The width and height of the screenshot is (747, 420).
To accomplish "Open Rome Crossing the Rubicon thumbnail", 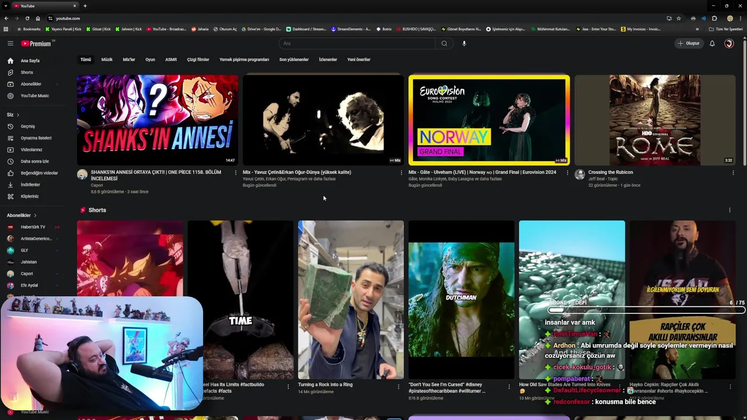I will pyautogui.click(x=655, y=120).
